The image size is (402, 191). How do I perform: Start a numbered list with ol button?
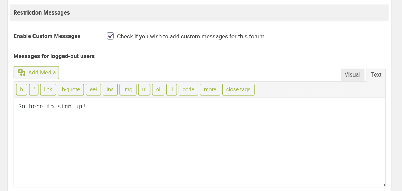pyautogui.click(x=158, y=89)
